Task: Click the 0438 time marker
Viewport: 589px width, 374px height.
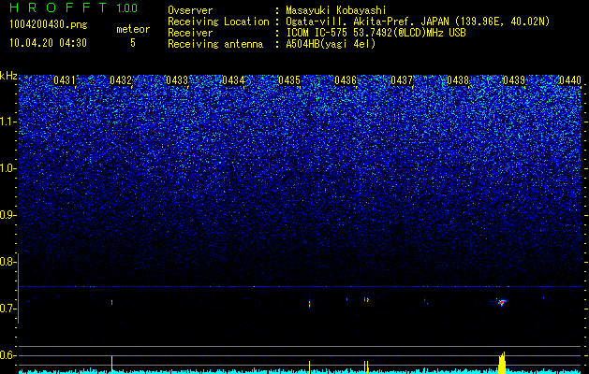Action: pyautogui.click(x=458, y=80)
